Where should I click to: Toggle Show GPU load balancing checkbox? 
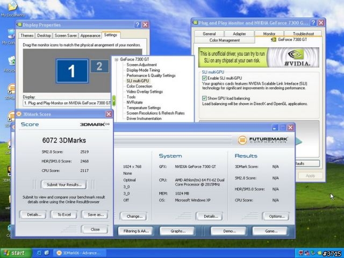tap(204, 98)
